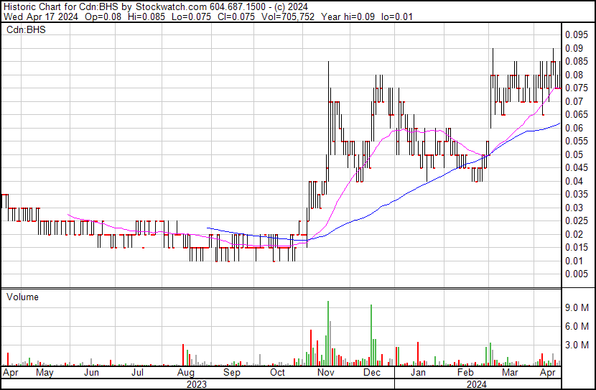The width and height of the screenshot is (596, 390).
Task: Click the '6.0 M' volume axis label
Action: (577, 326)
